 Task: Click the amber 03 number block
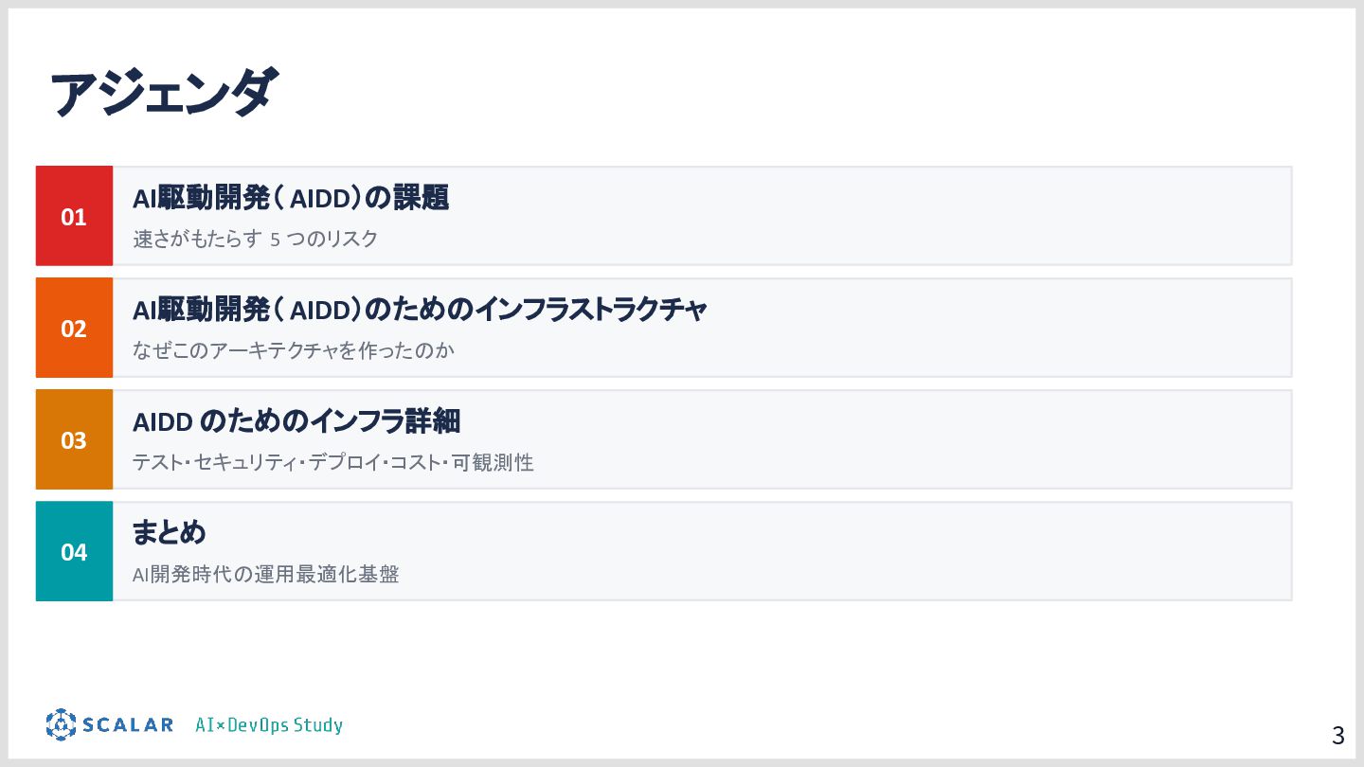[x=74, y=440]
